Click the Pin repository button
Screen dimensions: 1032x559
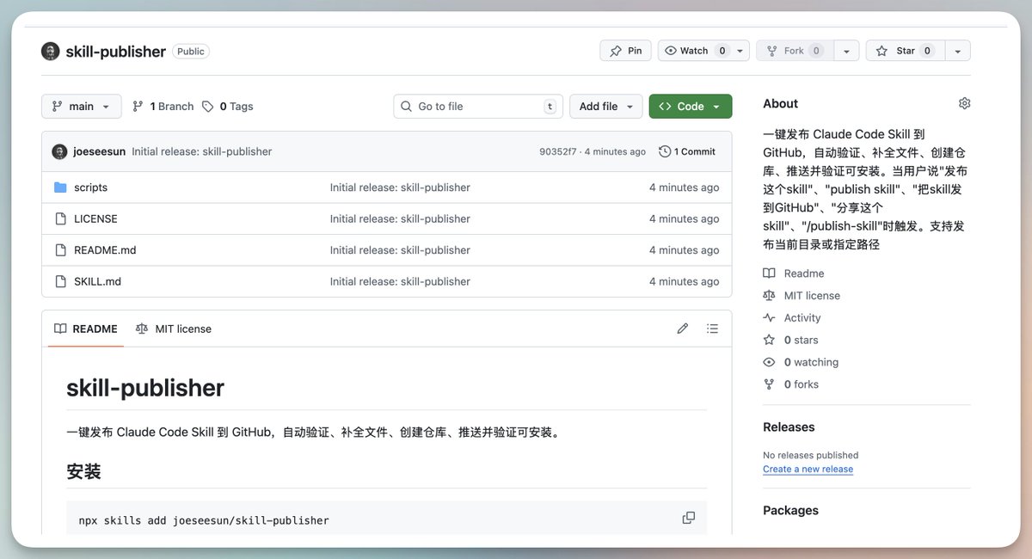[625, 51]
